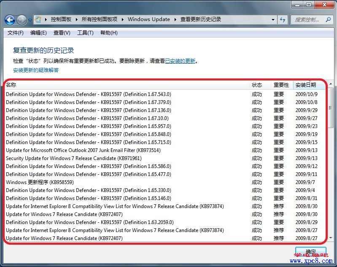Expand chevron after Windows Update breadcrumb
The height and width of the screenshot is (267, 337).
(x=175, y=19)
